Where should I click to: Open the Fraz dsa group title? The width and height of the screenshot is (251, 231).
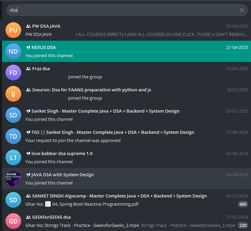coord(41,69)
